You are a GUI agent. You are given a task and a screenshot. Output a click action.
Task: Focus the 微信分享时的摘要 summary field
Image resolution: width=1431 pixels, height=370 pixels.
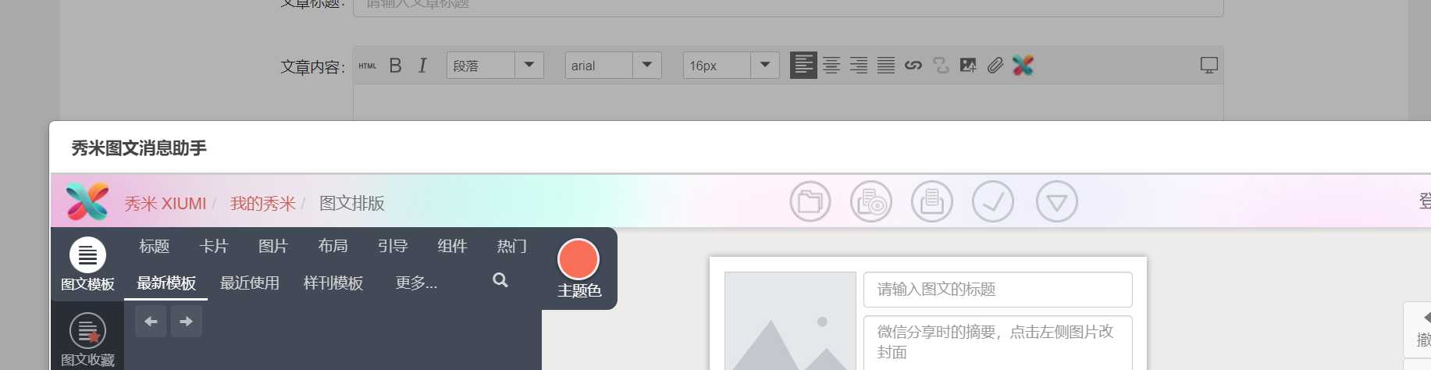998,343
